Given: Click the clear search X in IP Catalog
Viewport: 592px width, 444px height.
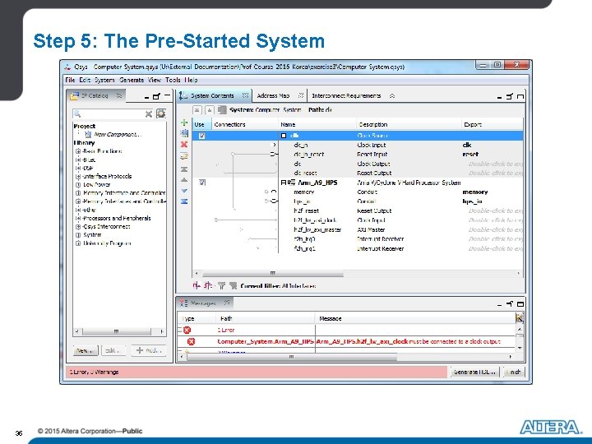Looking at the screenshot, I should point(149,113).
